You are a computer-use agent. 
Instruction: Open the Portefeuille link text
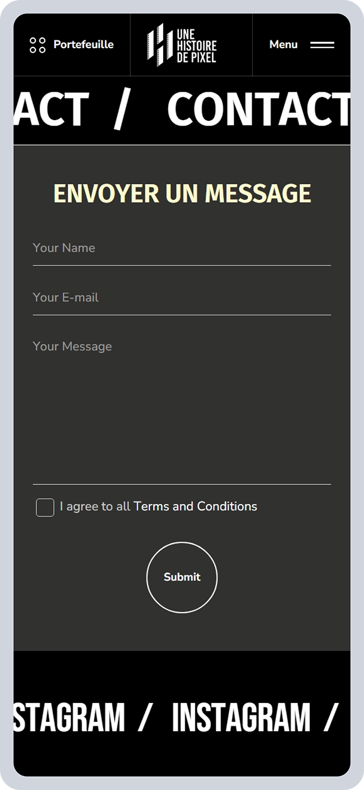(83, 45)
